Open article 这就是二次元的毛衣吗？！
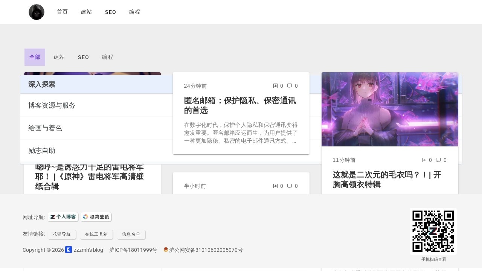Image resolution: width=482 pixels, height=271 pixels. [387, 180]
